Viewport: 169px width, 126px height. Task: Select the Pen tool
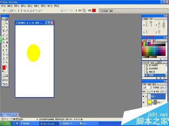[3, 54]
